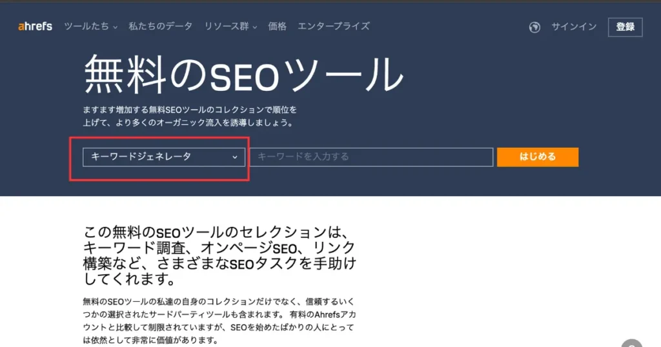Screen dimensions: 661x347
Task: Click the ますます増加する無料SEOツール description text
Action: pyautogui.click(x=190, y=116)
